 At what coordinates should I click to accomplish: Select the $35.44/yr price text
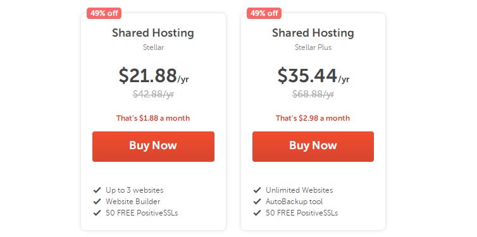tap(313, 76)
